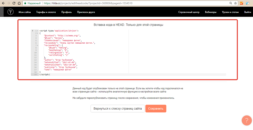Click the blue extension icon in the browser toolbar

tap(247, 3)
